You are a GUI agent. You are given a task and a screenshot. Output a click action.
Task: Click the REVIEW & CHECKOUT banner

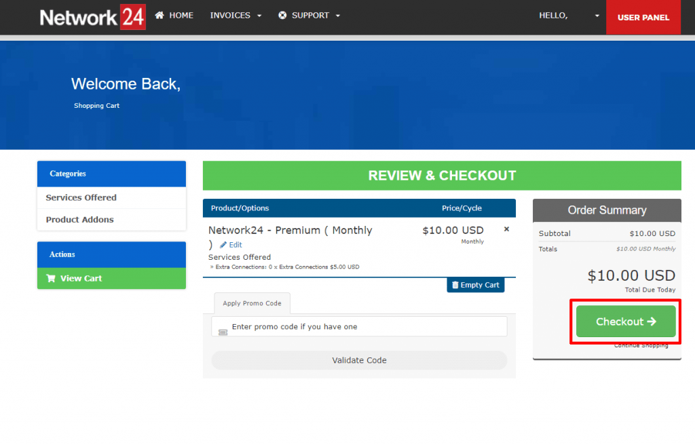click(x=442, y=176)
